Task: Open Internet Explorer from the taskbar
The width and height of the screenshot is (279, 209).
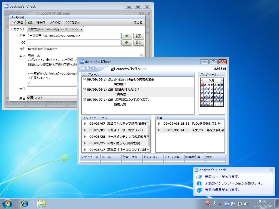Action: (x=25, y=203)
